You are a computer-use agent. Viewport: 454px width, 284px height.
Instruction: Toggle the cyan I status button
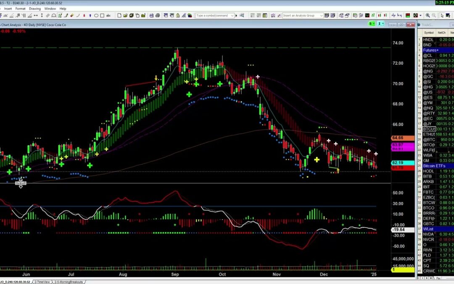pos(380,24)
